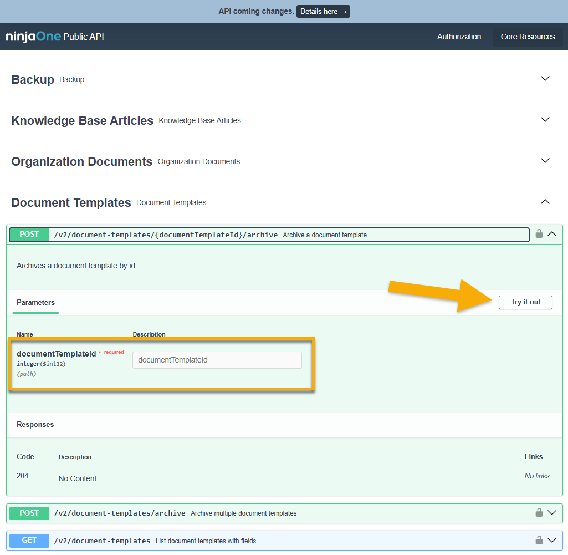Expand Knowledge Base Articles section

545,120
